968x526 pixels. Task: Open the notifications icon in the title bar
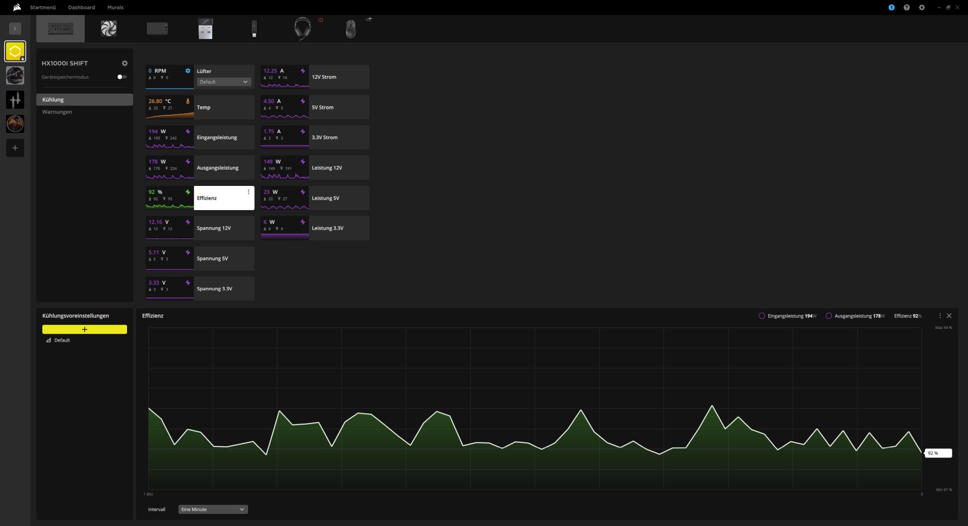891,8
